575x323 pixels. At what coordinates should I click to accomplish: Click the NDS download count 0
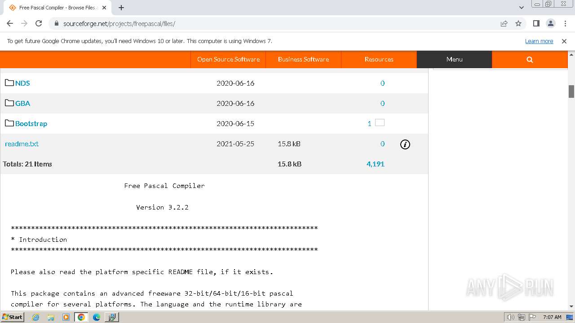coord(382,83)
